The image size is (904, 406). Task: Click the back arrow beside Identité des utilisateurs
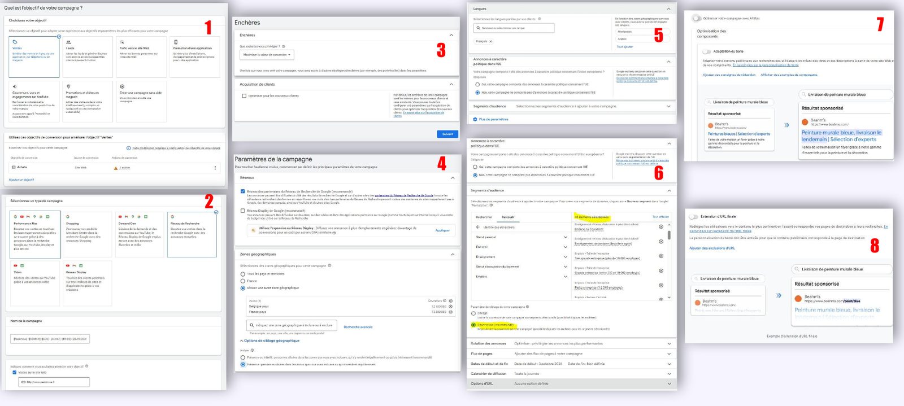478,227
